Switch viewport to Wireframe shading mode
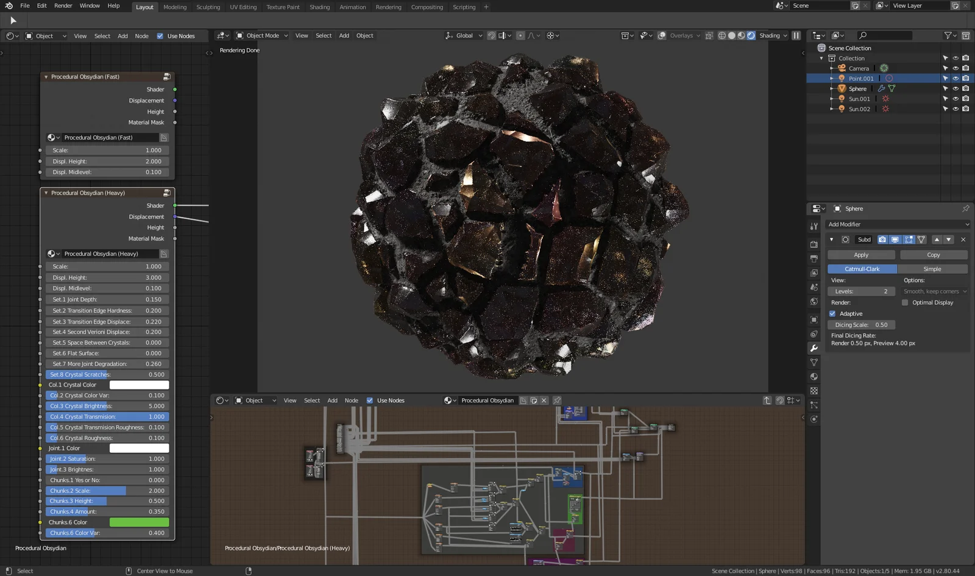Screen dimensions: 975x576 point(721,35)
